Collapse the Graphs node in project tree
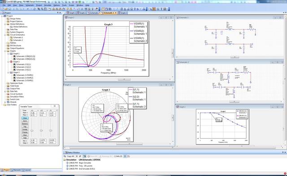 tap(5, 51)
